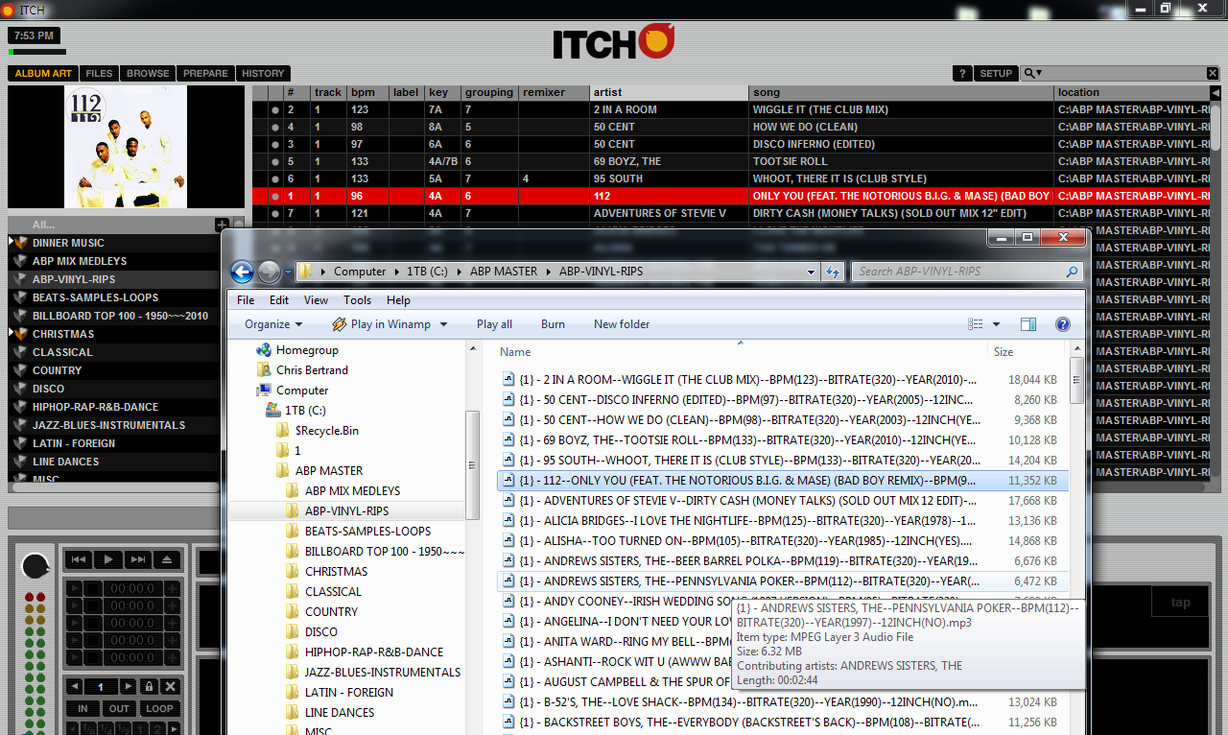This screenshot has width=1228, height=735.
Task: Turn the deck gain knob
Action: [x=35, y=566]
